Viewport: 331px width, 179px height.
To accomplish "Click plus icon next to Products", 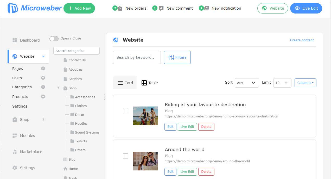I will pos(43,97).
